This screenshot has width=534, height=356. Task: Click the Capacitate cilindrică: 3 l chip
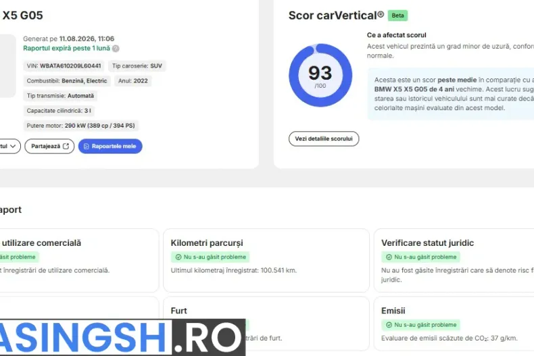59,111
